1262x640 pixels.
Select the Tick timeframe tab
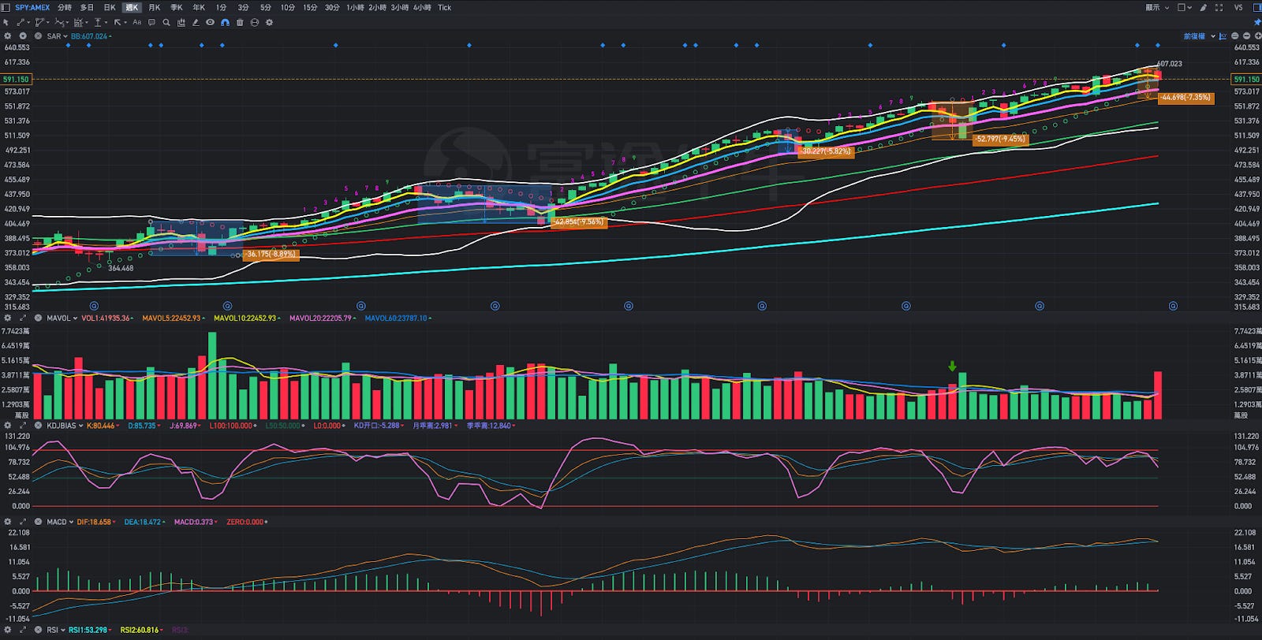445,7
